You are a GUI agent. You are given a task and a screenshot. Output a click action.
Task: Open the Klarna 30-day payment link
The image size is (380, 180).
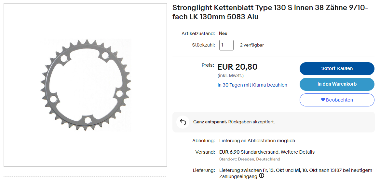coord(252,85)
